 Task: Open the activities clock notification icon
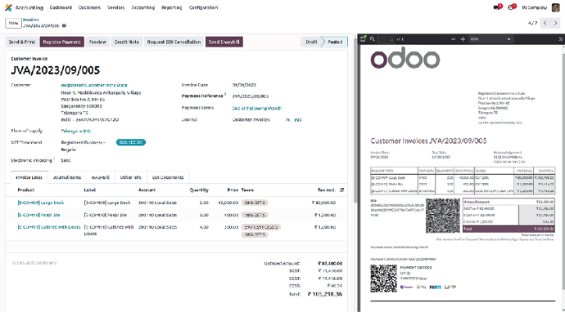(511, 7)
